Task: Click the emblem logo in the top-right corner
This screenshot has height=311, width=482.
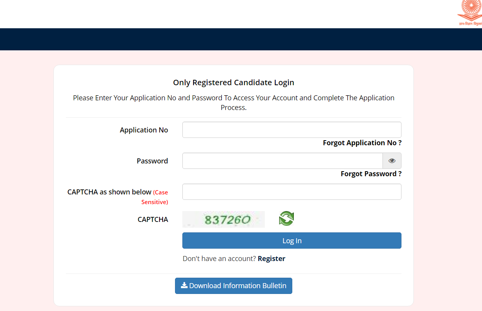Action: (x=470, y=13)
